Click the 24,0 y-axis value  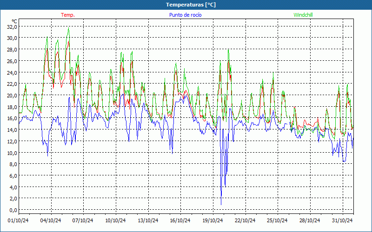click(12, 72)
